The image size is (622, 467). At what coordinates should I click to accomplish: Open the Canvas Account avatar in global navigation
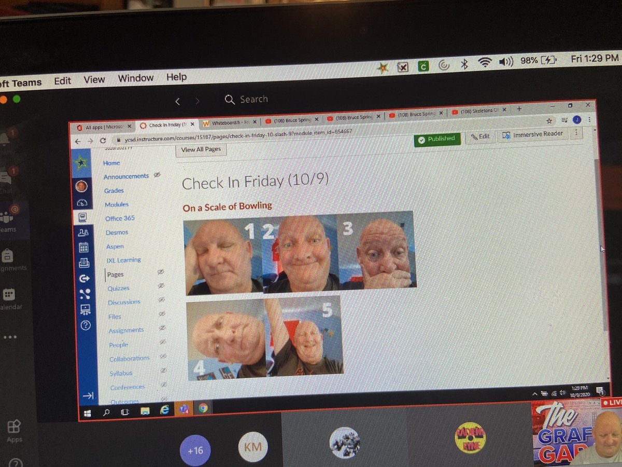pos(81,186)
